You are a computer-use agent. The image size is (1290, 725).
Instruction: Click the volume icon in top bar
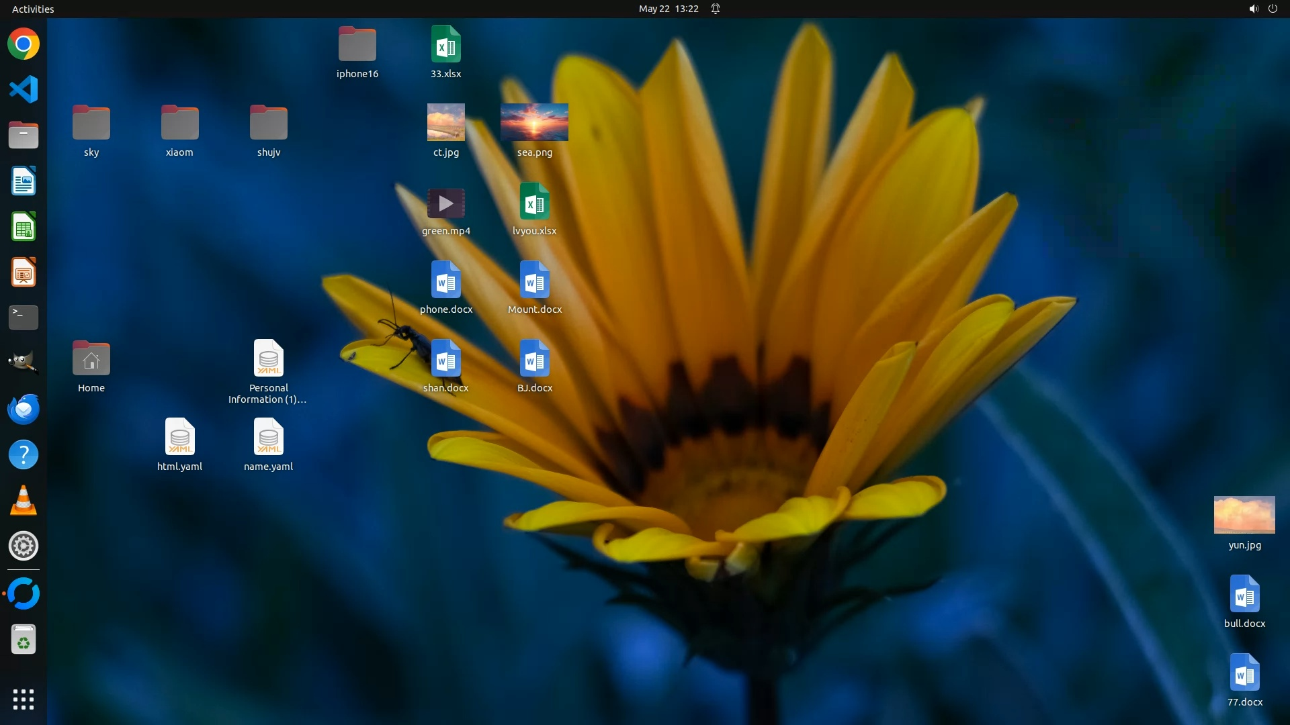pyautogui.click(x=1253, y=9)
